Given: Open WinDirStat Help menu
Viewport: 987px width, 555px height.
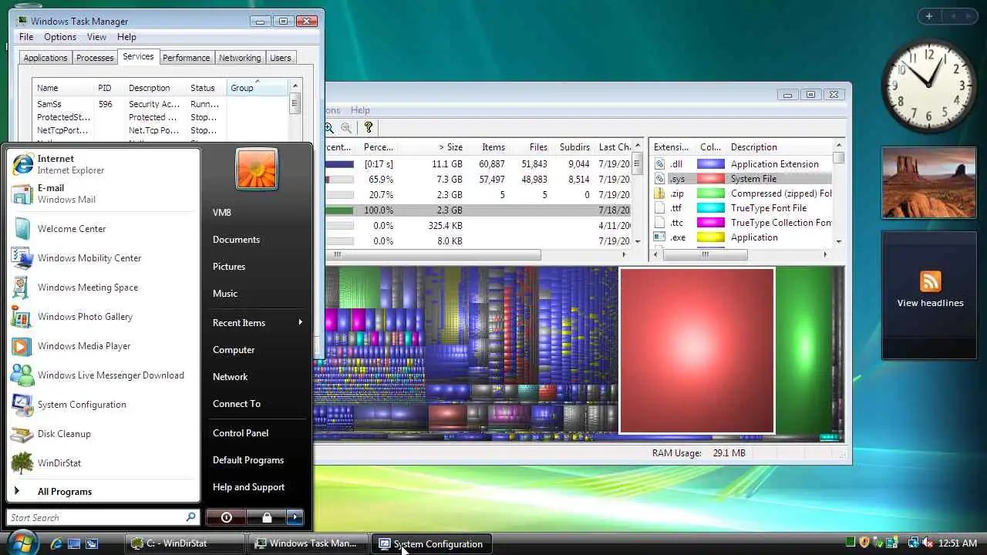Looking at the screenshot, I should (x=360, y=110).
